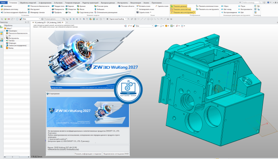Launch Менеджер станков
This screenshot has width=278, height=159.
click(36, 12)
